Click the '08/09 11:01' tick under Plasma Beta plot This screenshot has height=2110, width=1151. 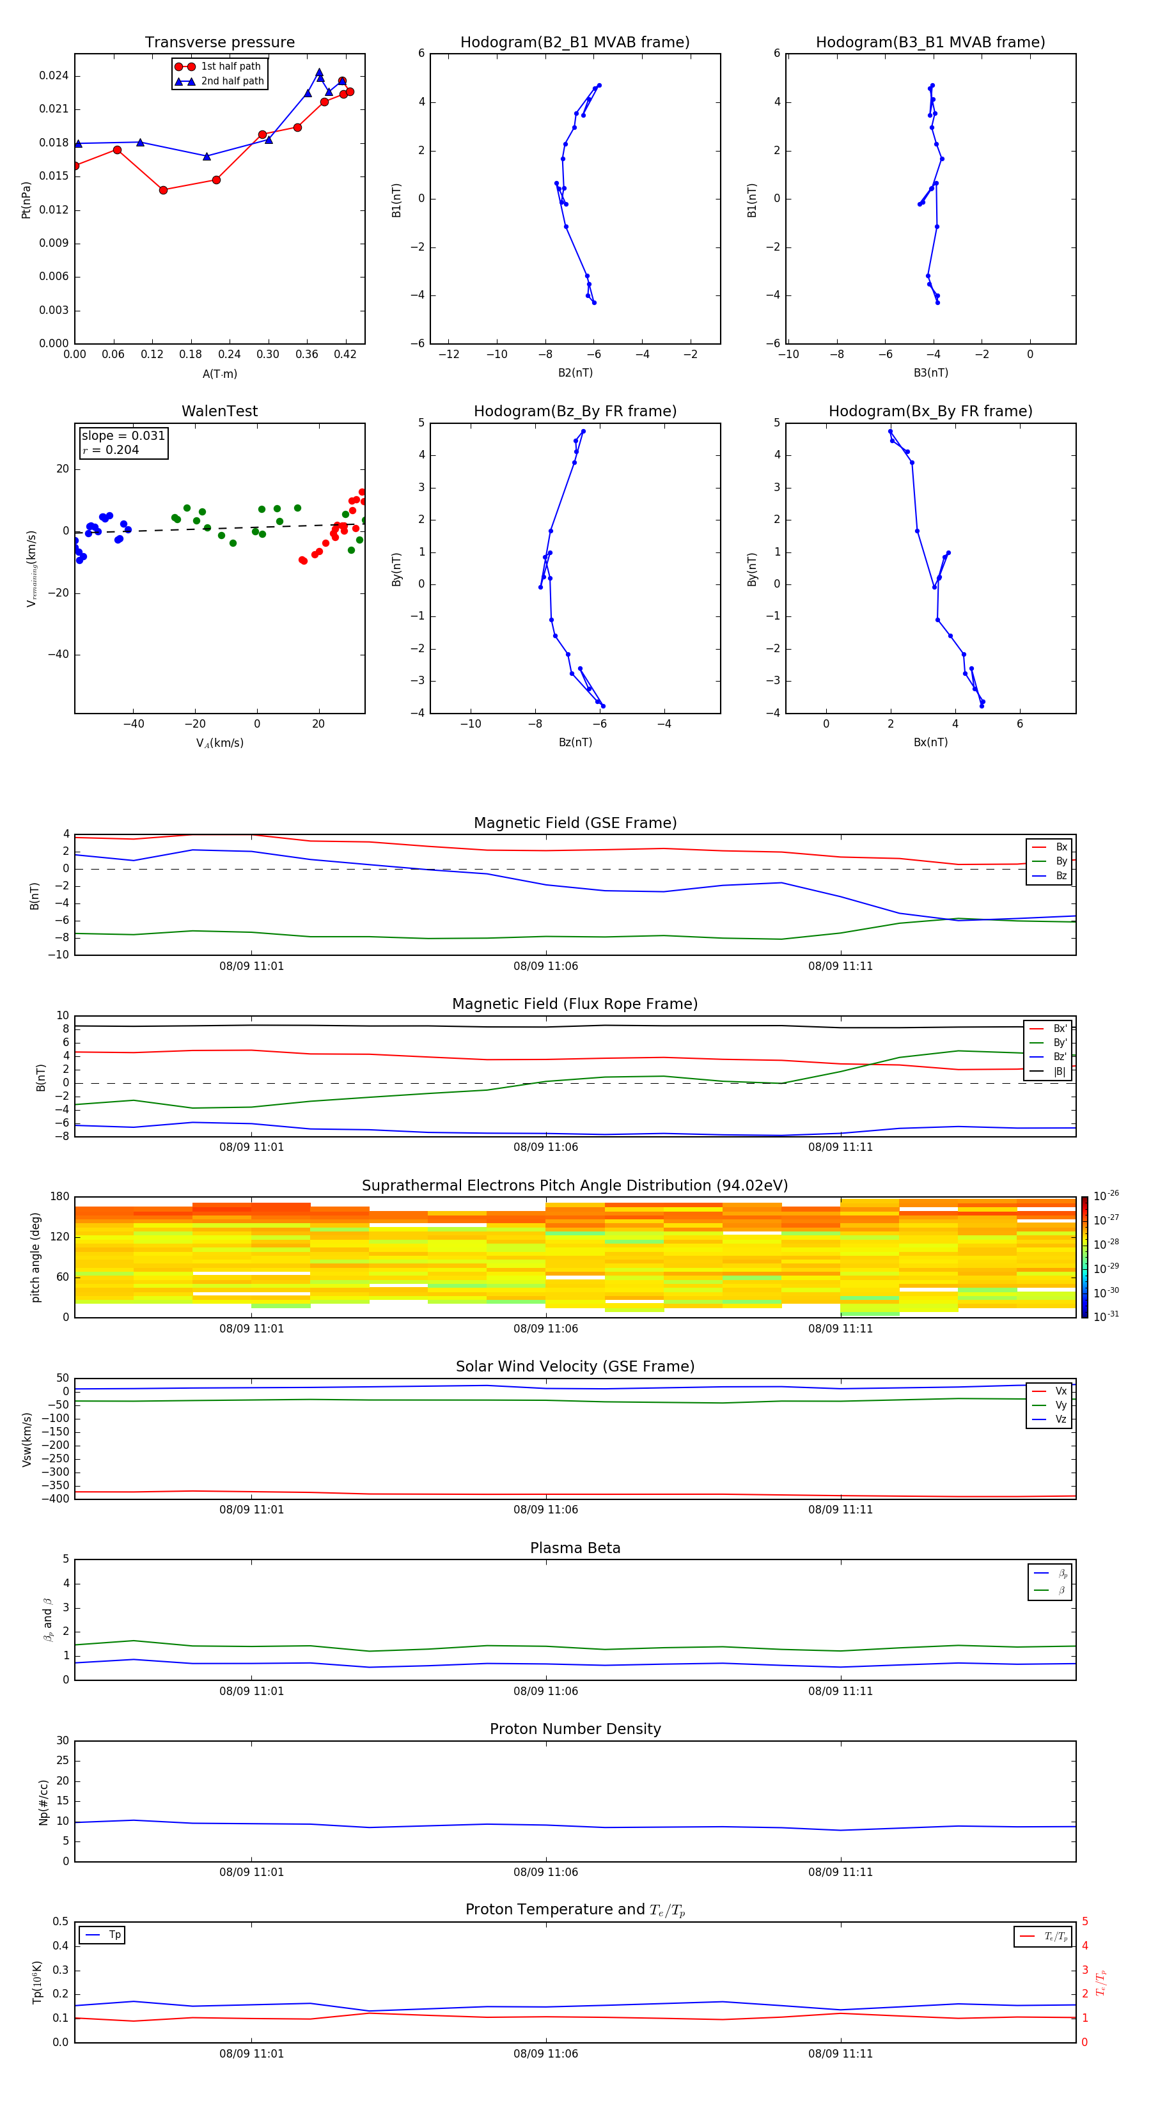click(x=251, y=1691)
